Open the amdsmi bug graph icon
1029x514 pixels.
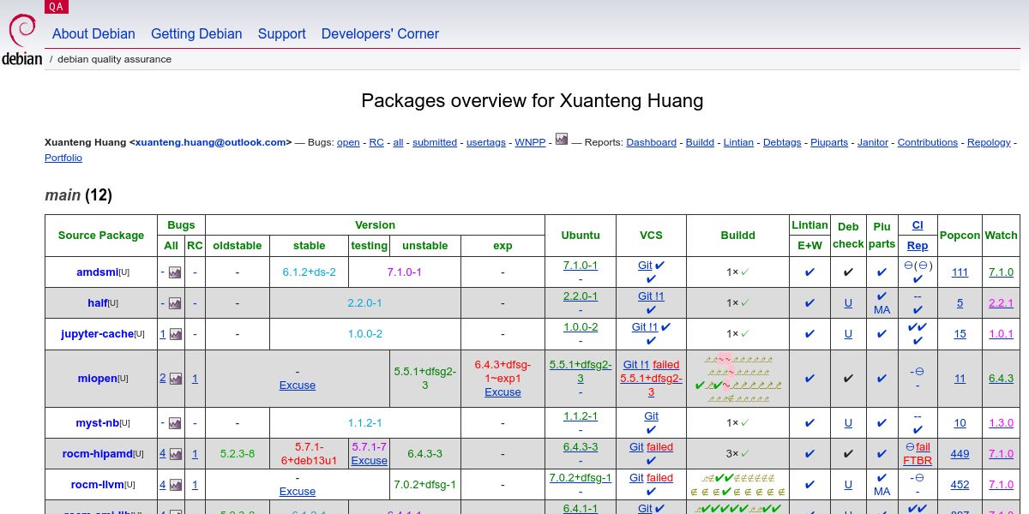pyautogui.click(x=175, y=272)
